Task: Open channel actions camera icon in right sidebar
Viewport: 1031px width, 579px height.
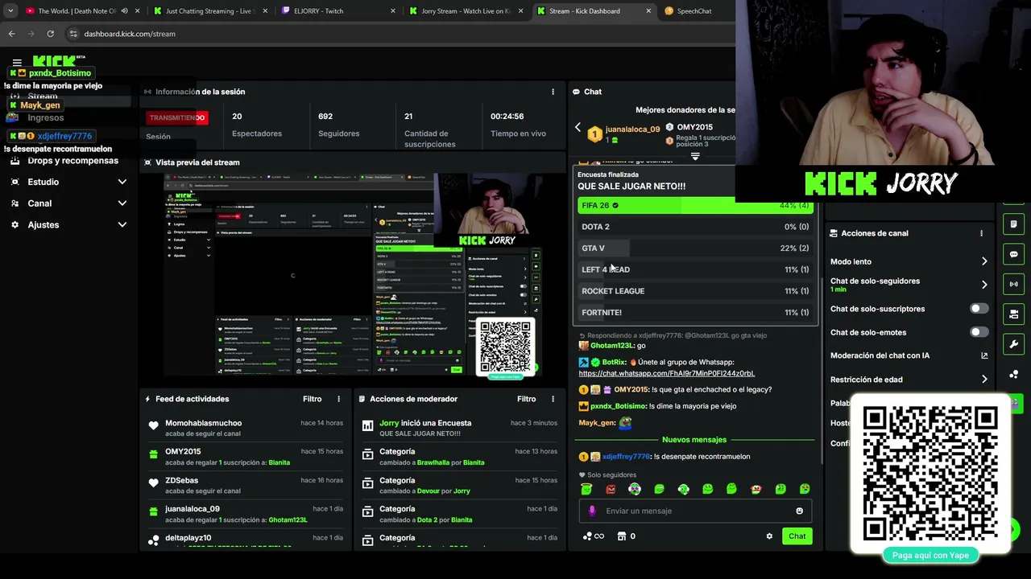Action: 1013,314
